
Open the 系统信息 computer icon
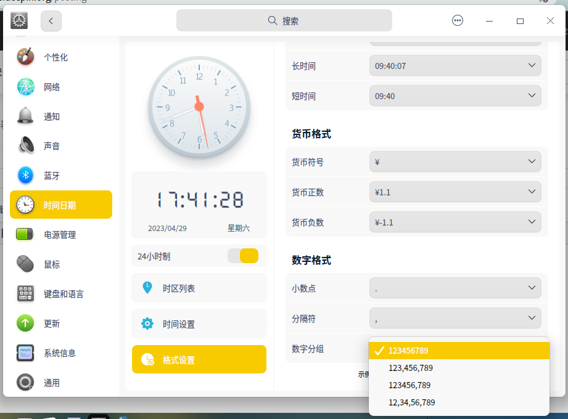coord(25,353)
